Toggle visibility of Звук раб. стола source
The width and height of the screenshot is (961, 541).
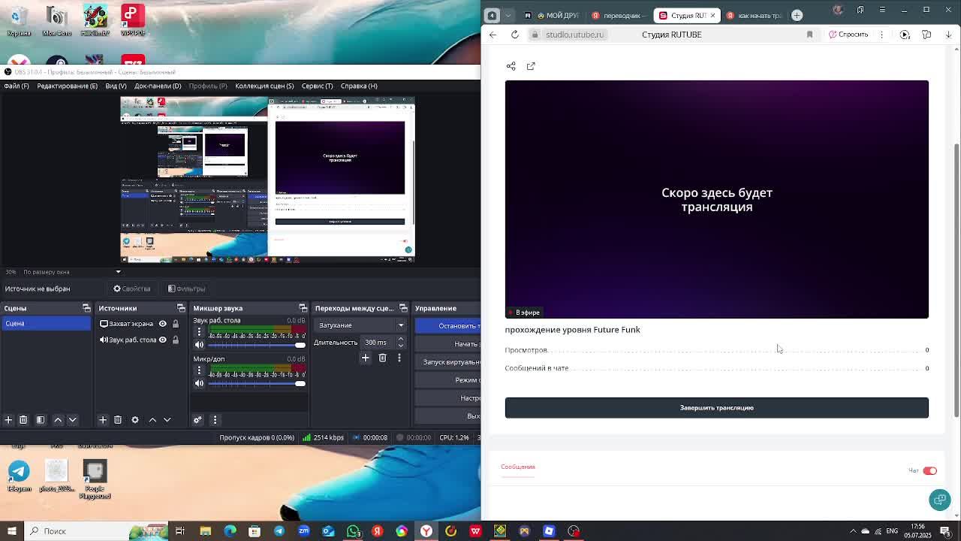(162, 340)
